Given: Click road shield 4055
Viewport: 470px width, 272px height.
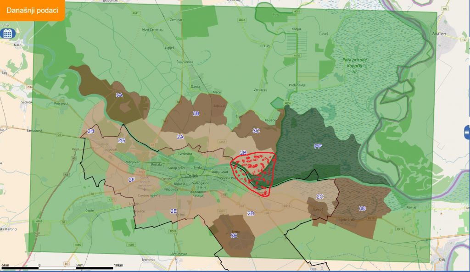Looking at the screenshot, I should tap(297, 11).
